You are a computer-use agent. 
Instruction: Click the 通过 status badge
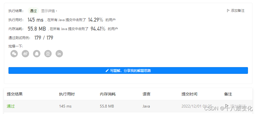(x=33, y=11)
